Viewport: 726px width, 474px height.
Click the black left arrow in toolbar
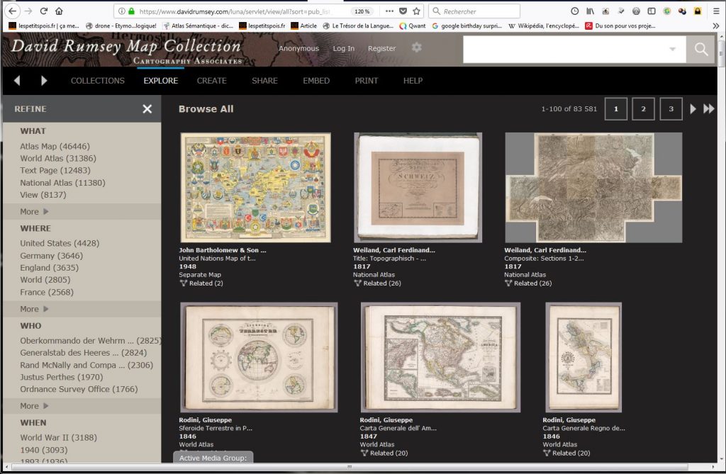pos(17,81)
